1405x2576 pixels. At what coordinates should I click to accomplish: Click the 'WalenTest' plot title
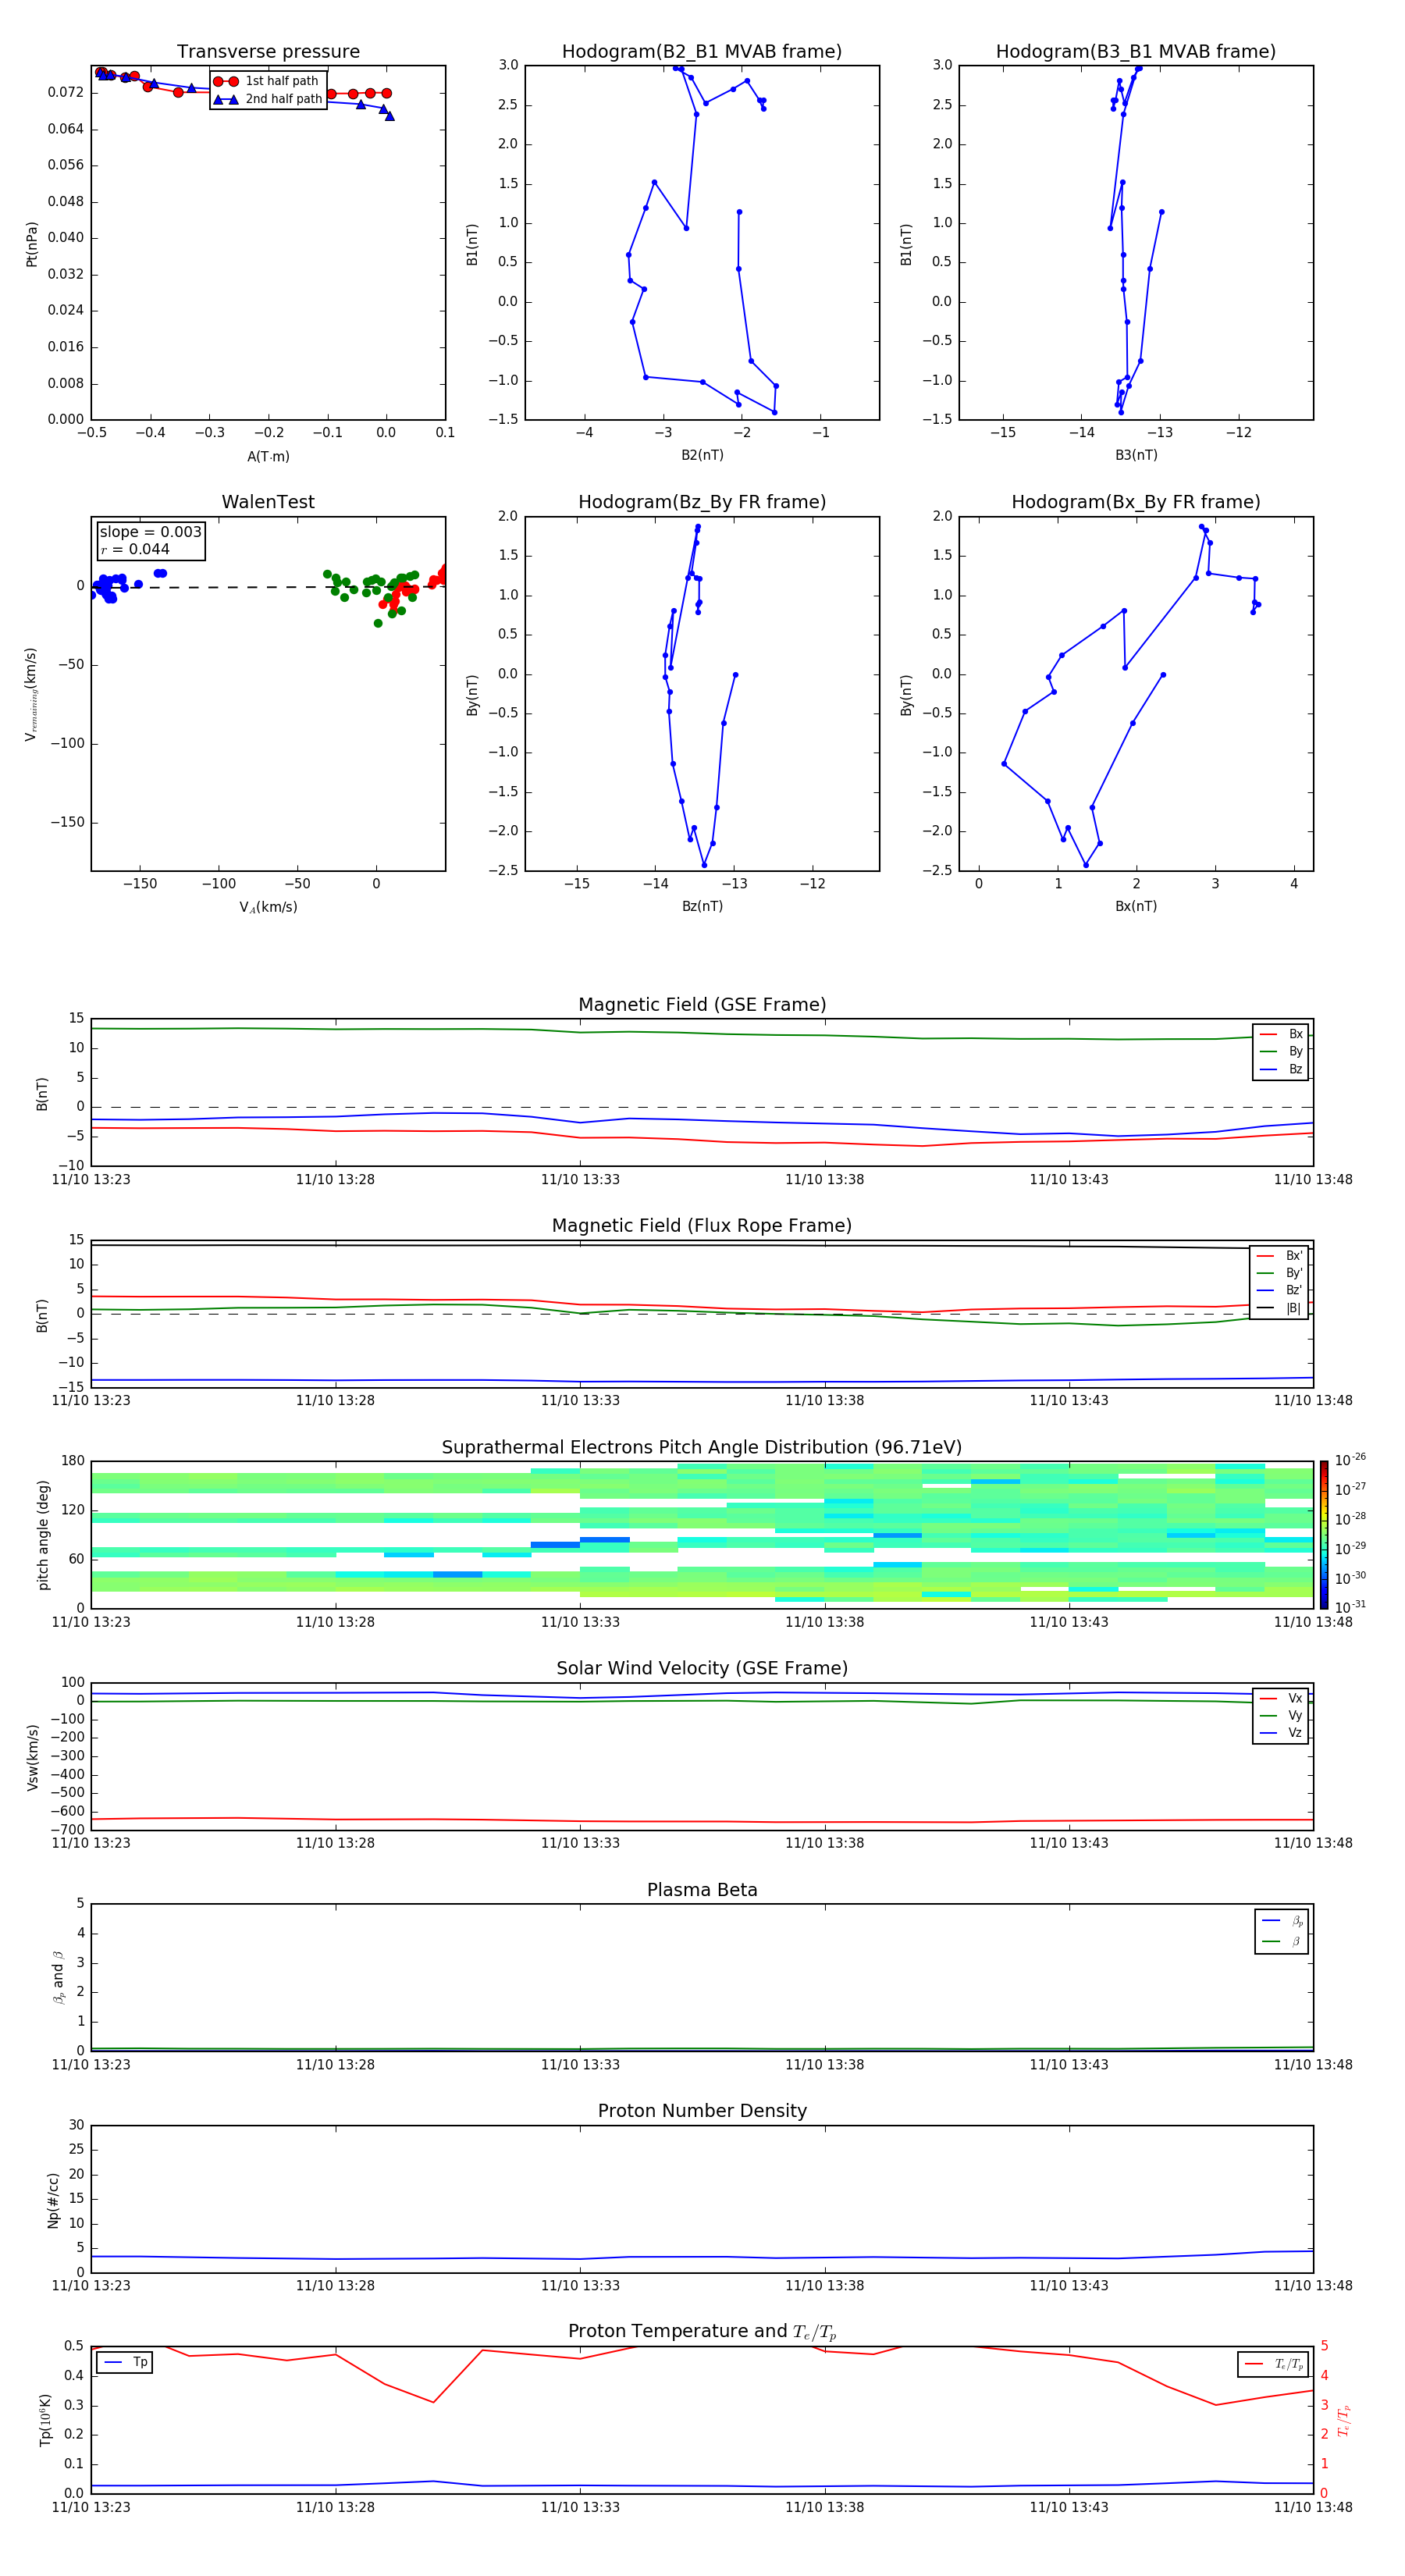click(268, 502)
